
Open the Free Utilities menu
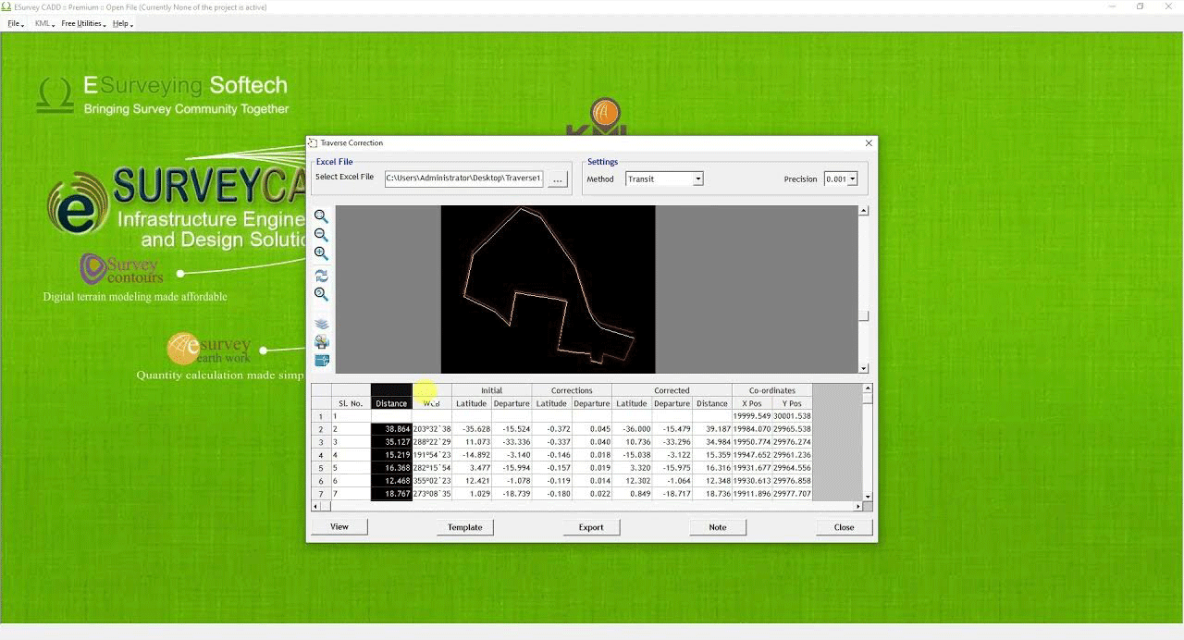(83, 23)
